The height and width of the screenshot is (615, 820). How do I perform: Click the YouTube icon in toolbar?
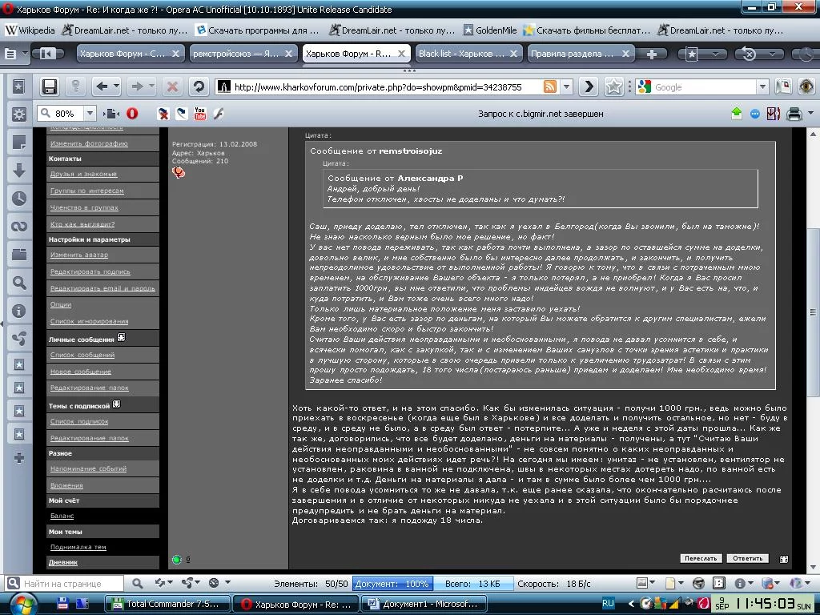(199, 114)
